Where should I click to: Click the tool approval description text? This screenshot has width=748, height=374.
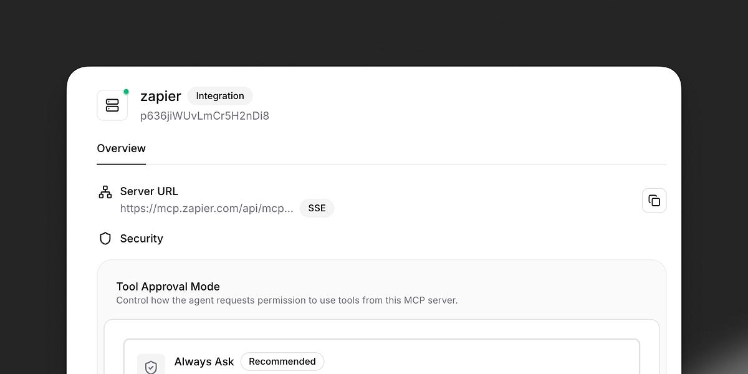[287, 300]
